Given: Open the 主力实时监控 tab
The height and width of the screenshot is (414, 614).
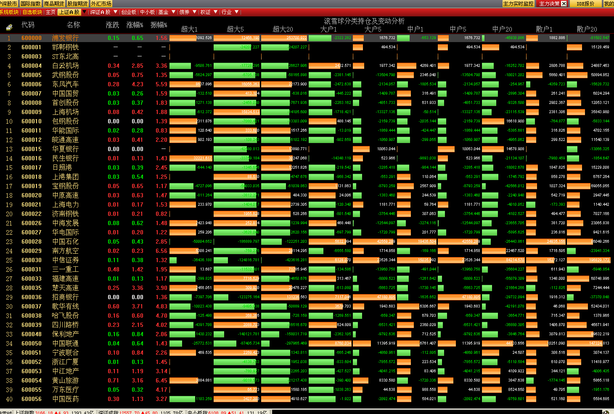Looking at the screenshot, I should tap(519, 3).
